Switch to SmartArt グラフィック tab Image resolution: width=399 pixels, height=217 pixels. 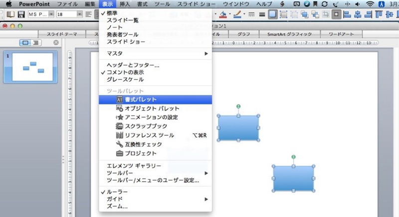(x=289, y=34)
